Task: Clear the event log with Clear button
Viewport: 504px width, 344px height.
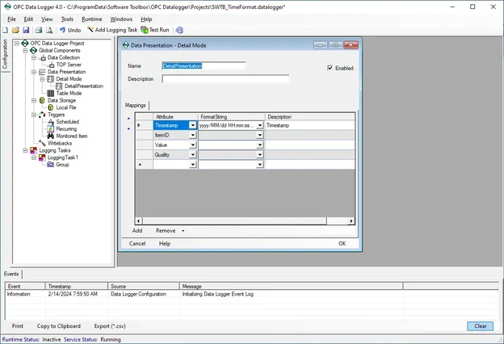Action: click(481, 326)
